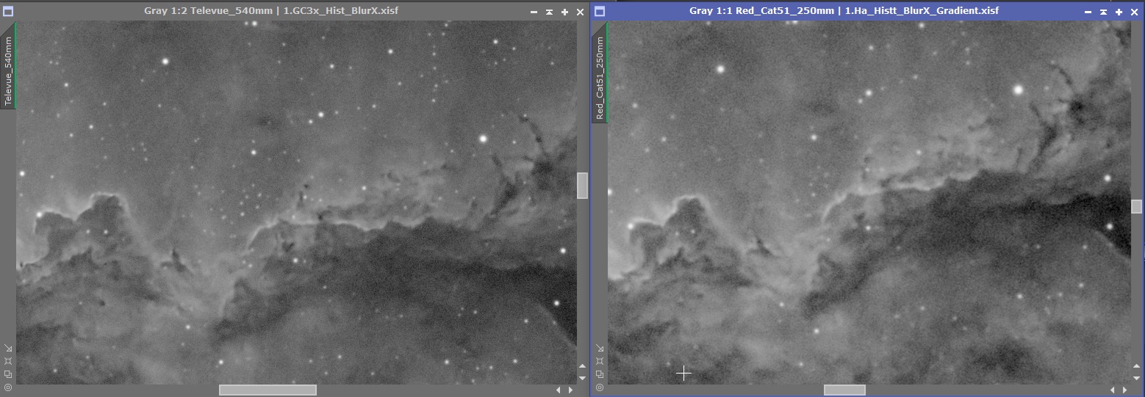The width and height of the screenshot is (1145, 397).
Task: Click the left scroll arrow in Red_Cat51_250mm window
Action: click(1113, 390)
